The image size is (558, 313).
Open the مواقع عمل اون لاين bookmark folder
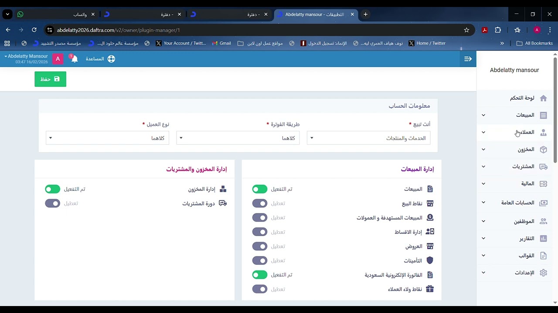[260, 43]
